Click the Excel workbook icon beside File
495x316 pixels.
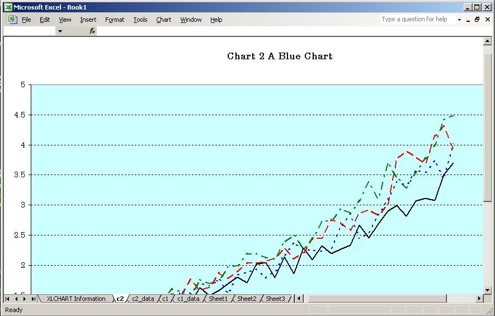point(11,20)
